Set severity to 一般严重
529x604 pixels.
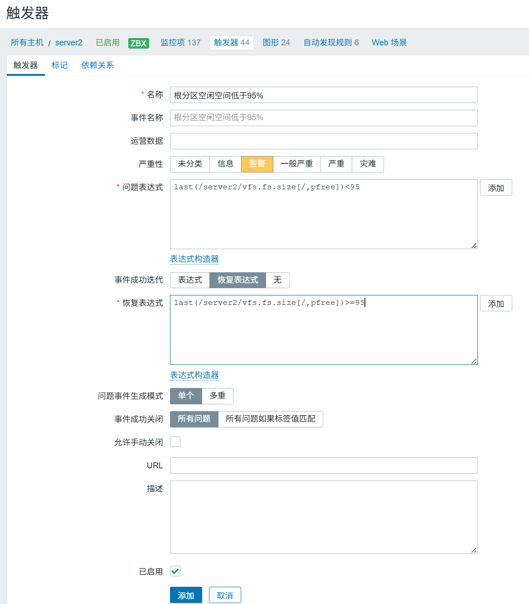point(297,164)
